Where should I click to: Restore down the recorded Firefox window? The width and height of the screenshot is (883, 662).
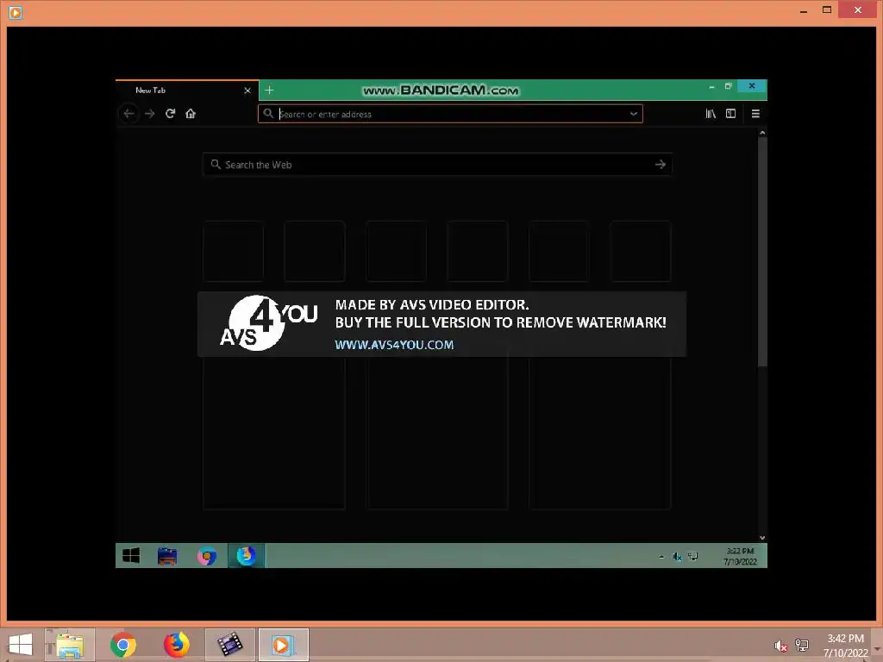pos(728,86)
